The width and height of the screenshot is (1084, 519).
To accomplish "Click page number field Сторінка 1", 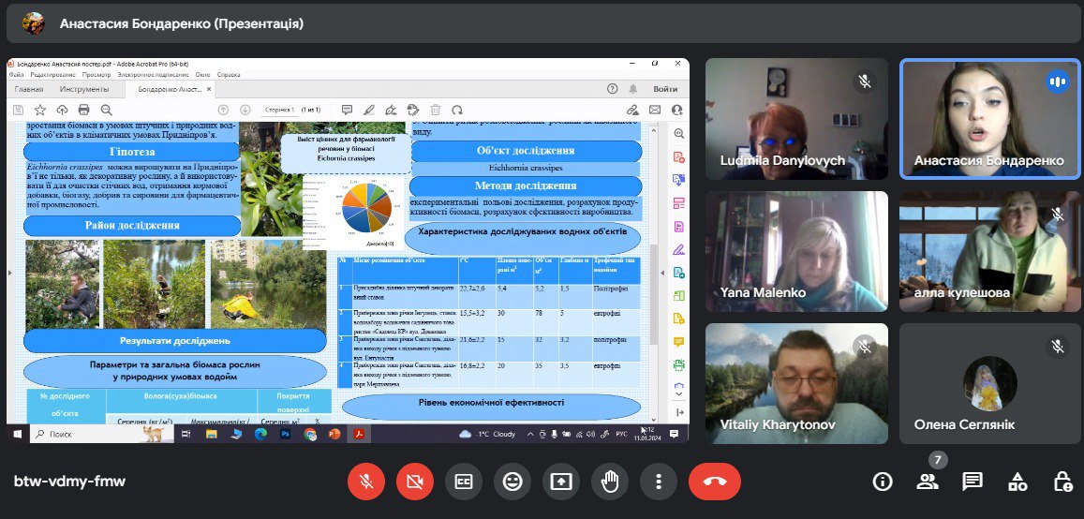I will click(x=280, y=110).
